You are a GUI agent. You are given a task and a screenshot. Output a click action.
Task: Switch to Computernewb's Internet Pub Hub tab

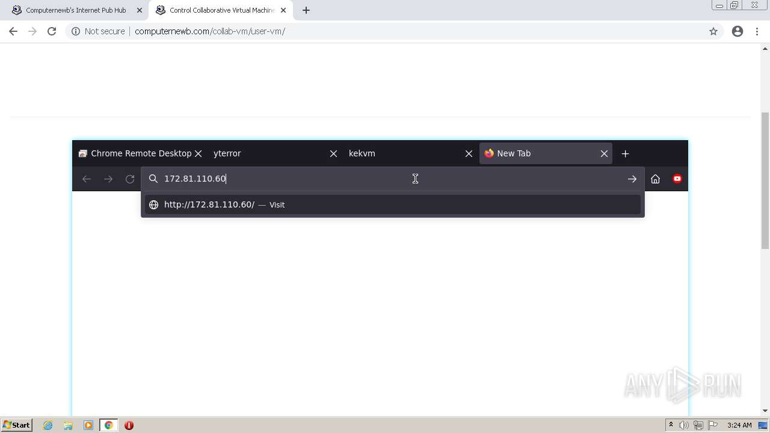pos(76,10)
